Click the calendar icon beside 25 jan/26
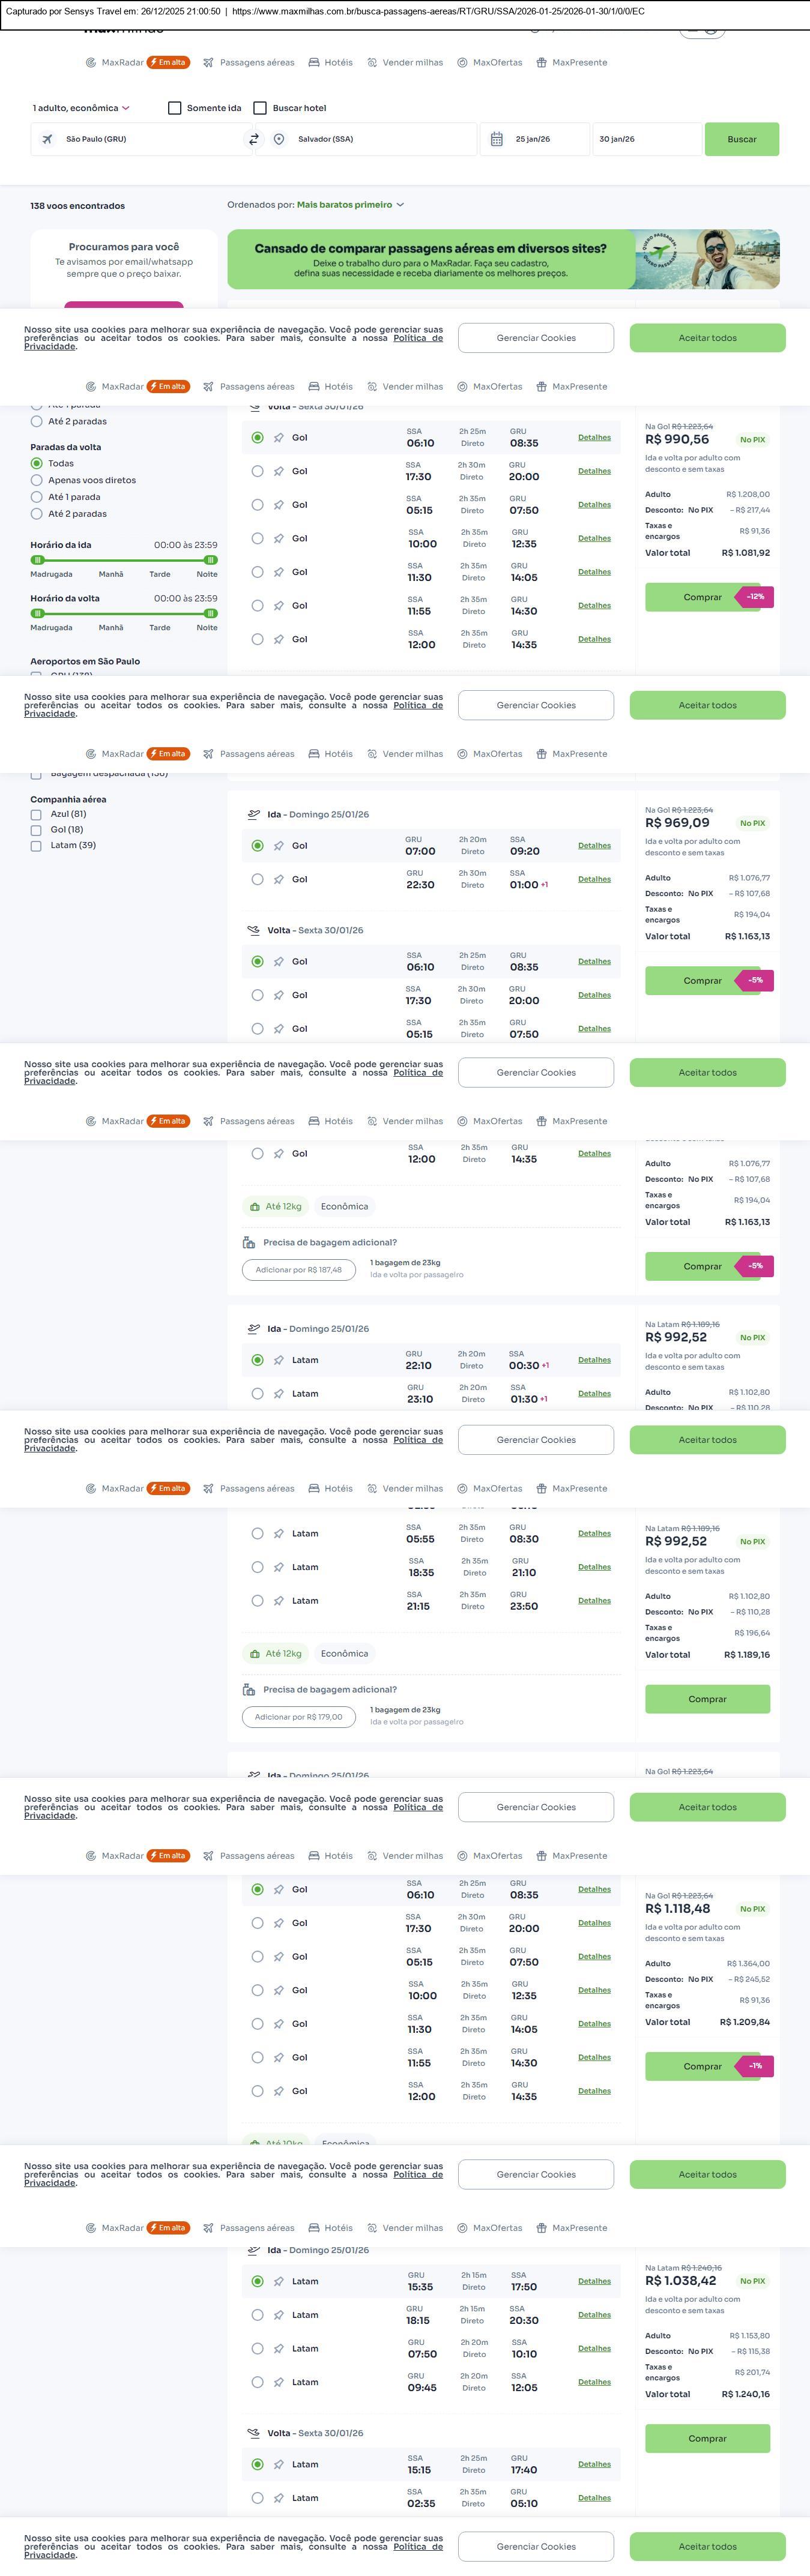Viewport: 810px width, 2576px height. tap(497, 140)
